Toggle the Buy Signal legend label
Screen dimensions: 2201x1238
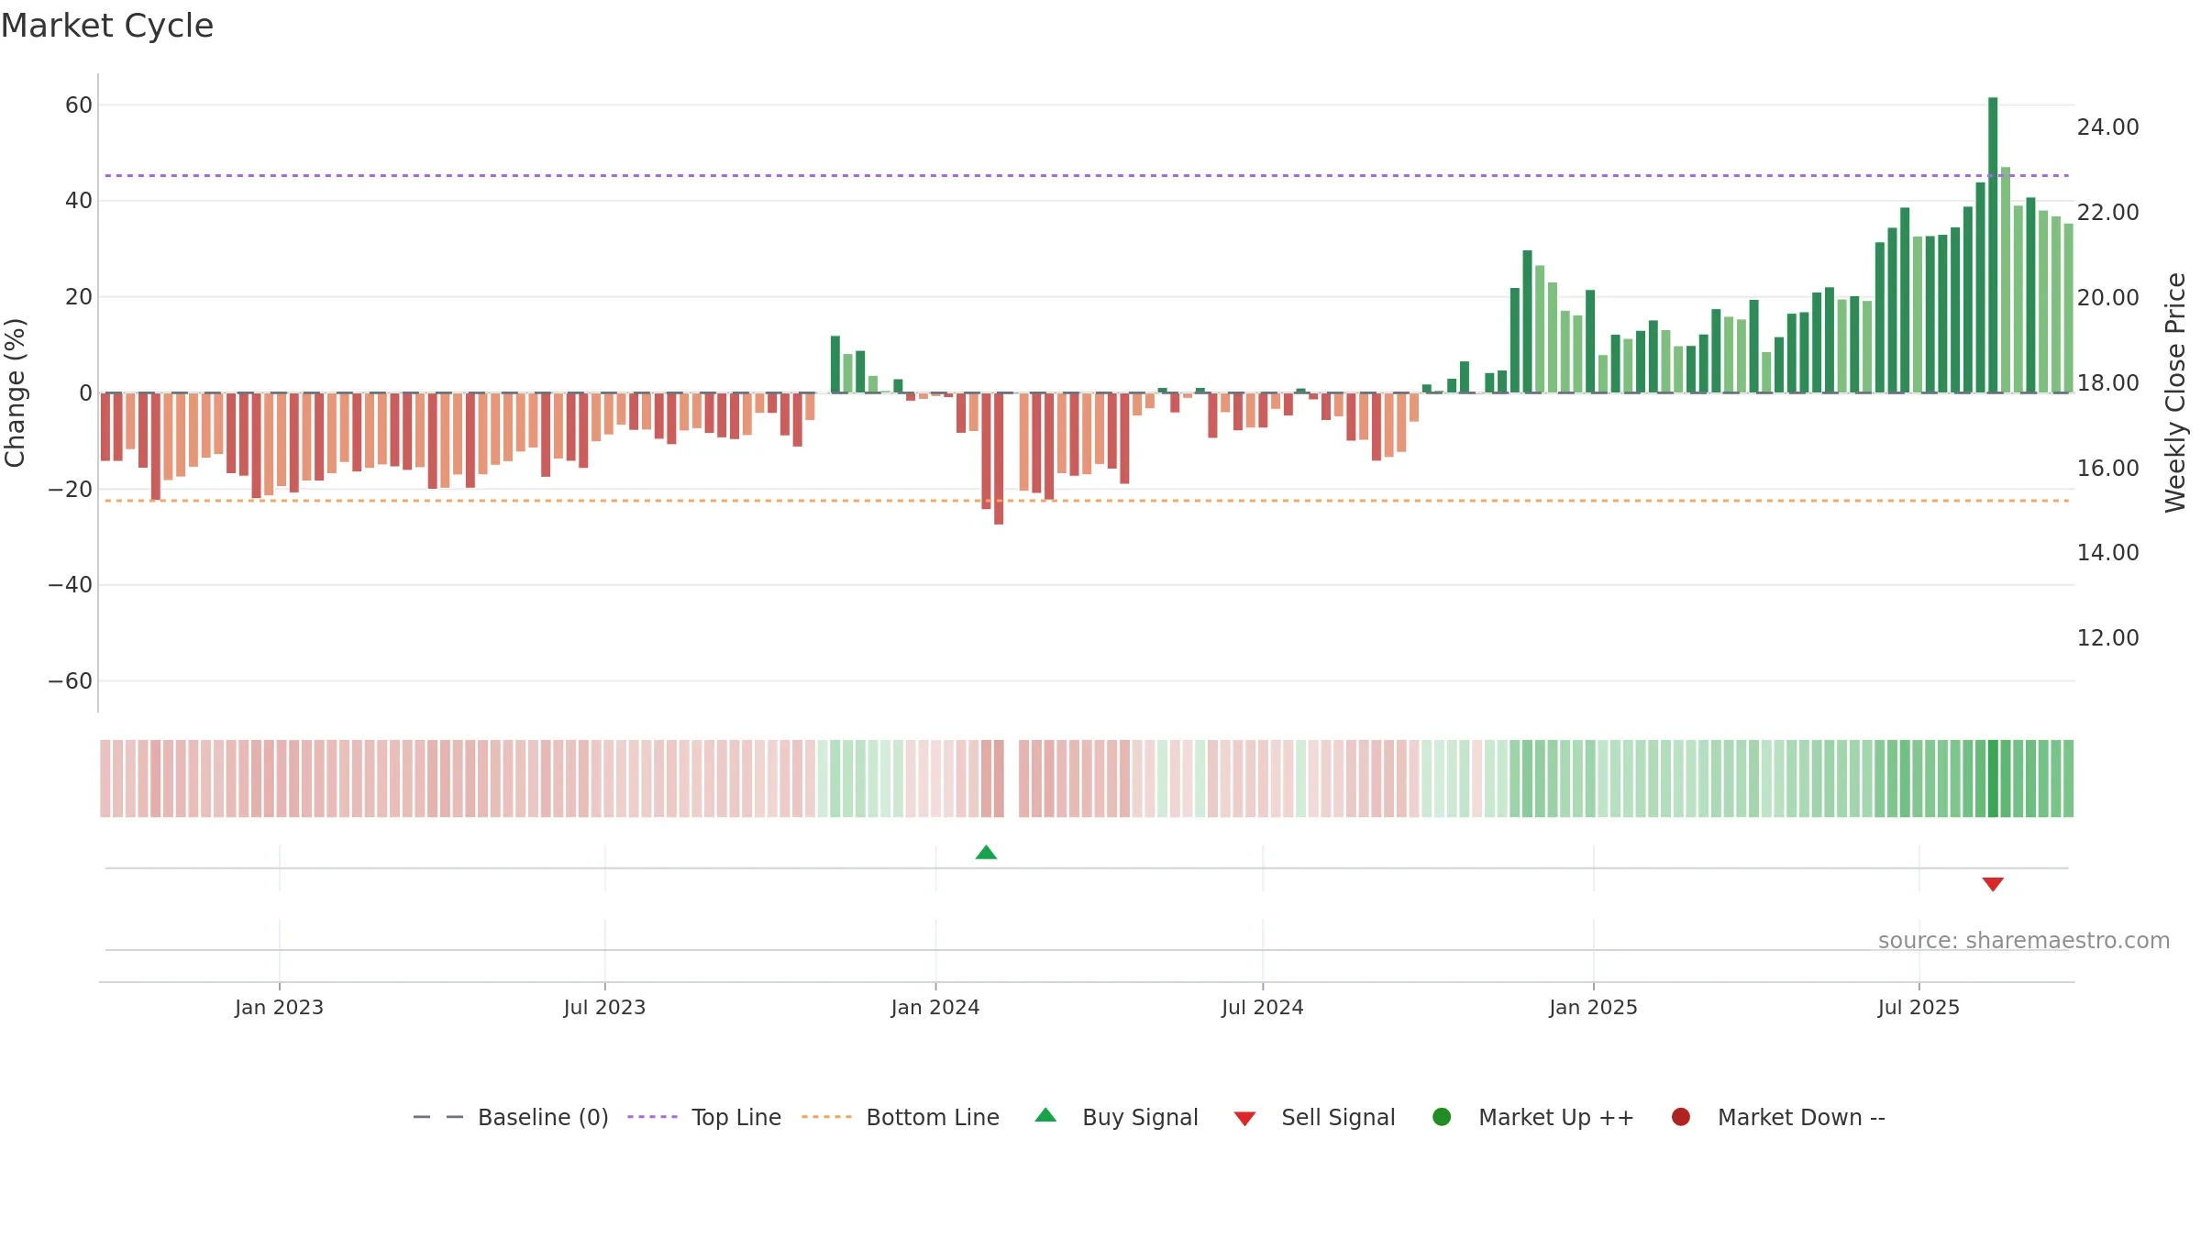(1140, 1118)
